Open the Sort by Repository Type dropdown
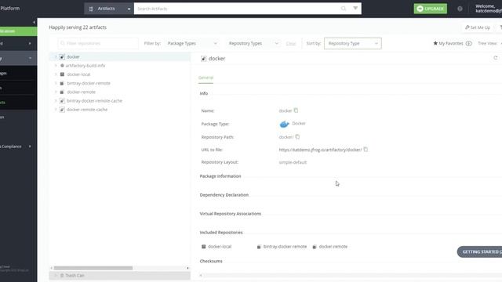Screen dimensions: 502x282 pyautogui.click(x=352, y=44)
